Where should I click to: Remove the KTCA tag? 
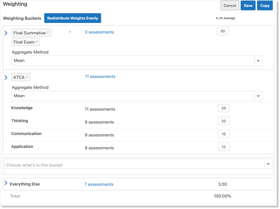[27, 77]
